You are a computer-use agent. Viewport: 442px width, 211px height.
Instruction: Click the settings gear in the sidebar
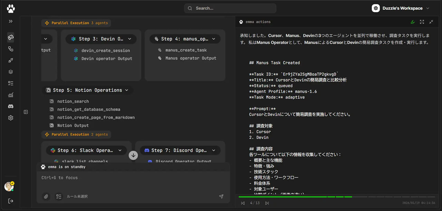[x=10, y=118]
